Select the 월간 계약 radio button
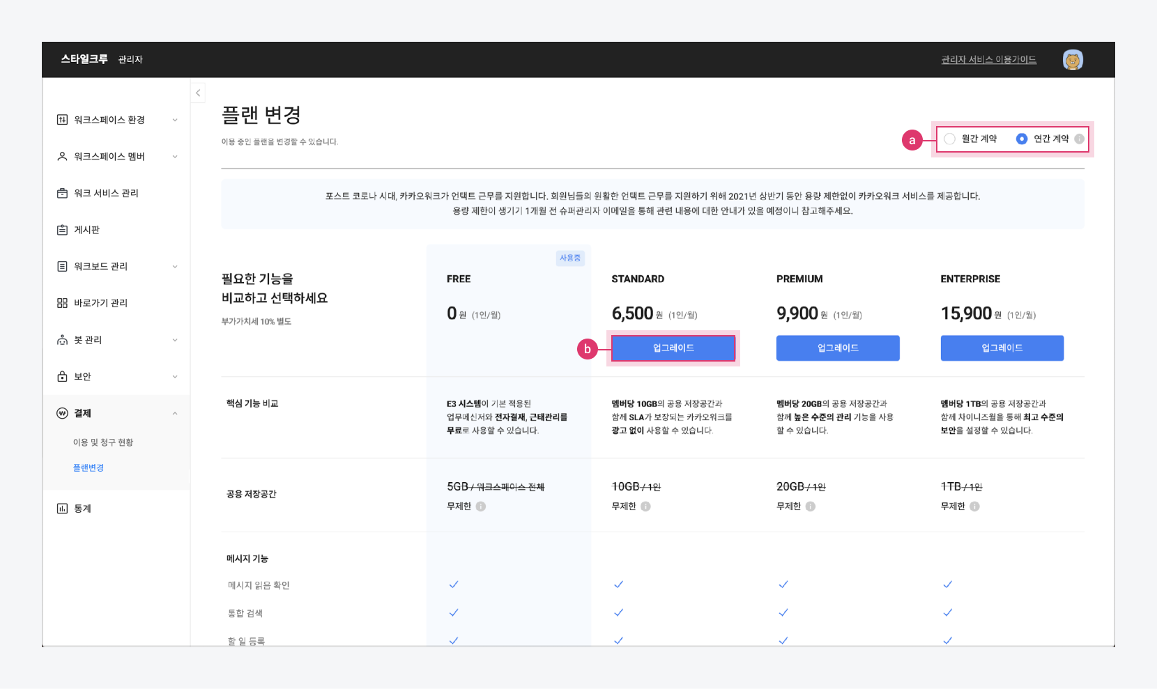Screen dimensions: 1157x689 (950, 139)
